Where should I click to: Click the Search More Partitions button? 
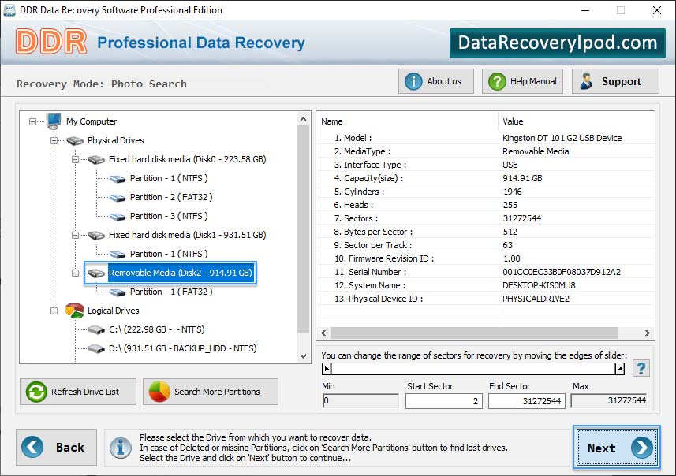(211, 392)
